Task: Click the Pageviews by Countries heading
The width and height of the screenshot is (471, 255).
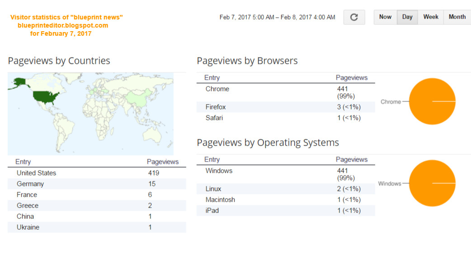Action: (x=59, y=61)
